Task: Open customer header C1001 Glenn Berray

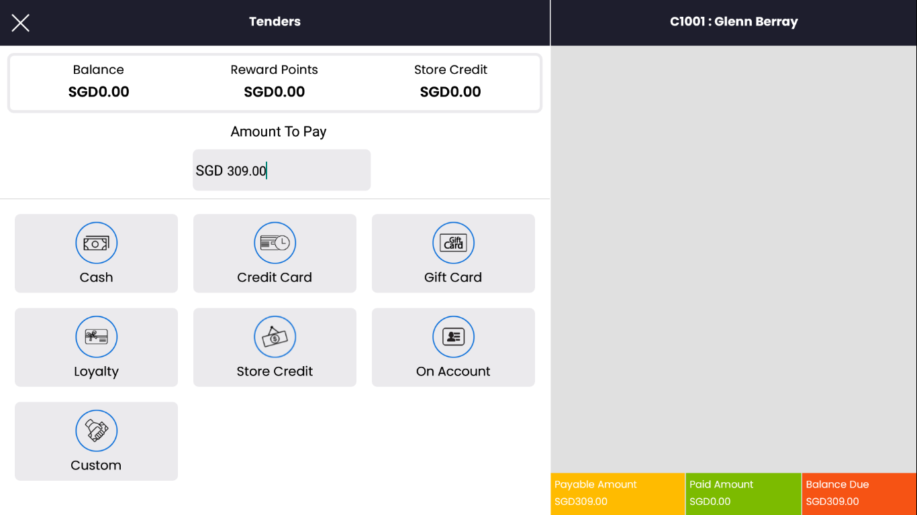Action: click(734, 21)
